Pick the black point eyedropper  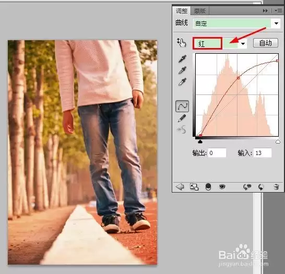pyautogui.click(x=182, y=59)
